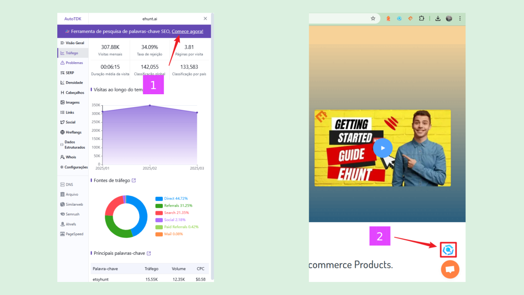Click the Mail 0.08% legend entry
The image size is (524, 295).
click(169, 234)
